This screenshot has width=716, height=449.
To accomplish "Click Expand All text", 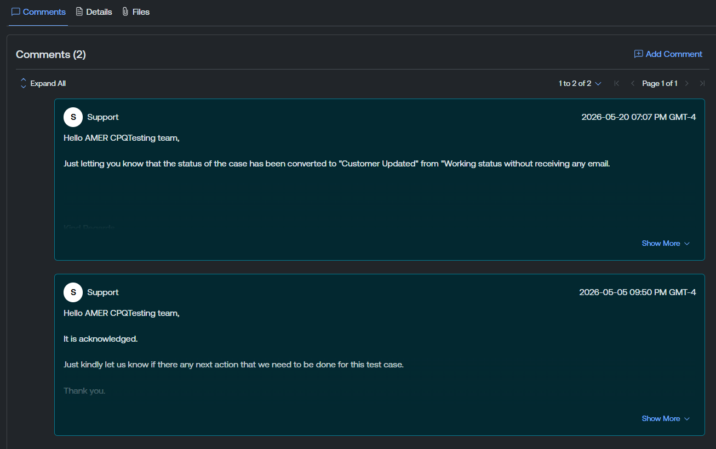I will tap(48, 83).
